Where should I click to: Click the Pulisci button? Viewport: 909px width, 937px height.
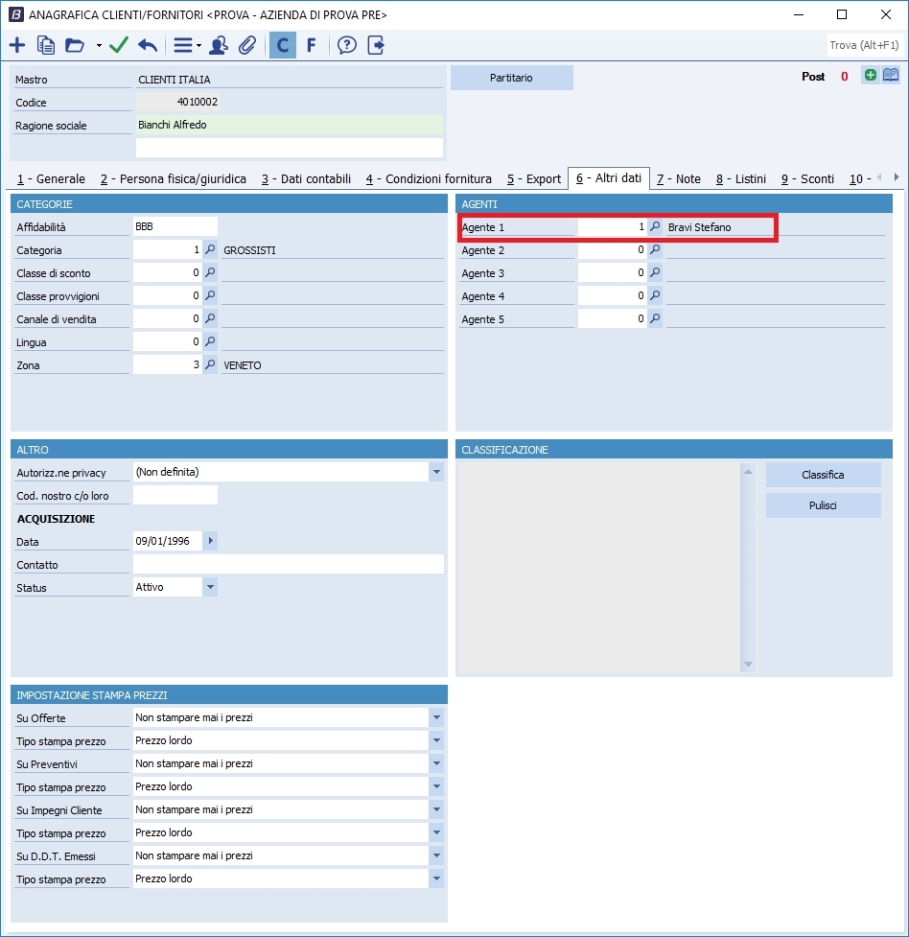823,505
